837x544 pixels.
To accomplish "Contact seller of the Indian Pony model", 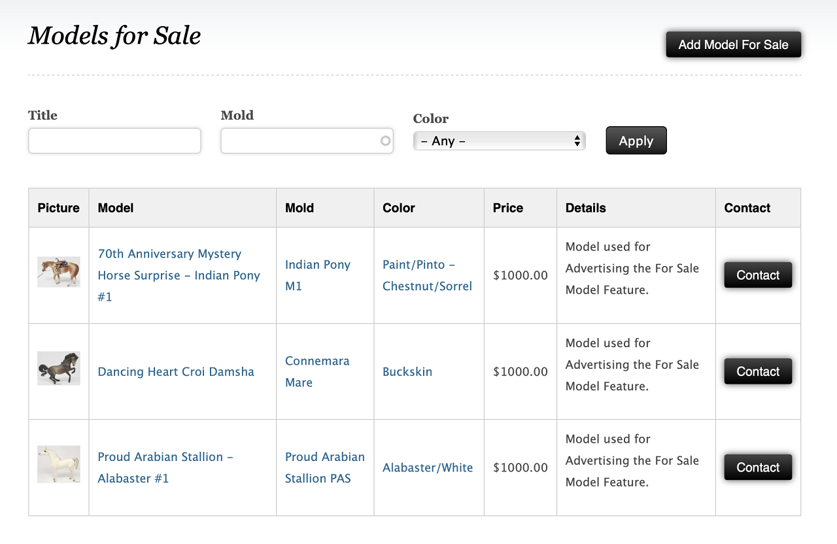I will pos(758,275).
